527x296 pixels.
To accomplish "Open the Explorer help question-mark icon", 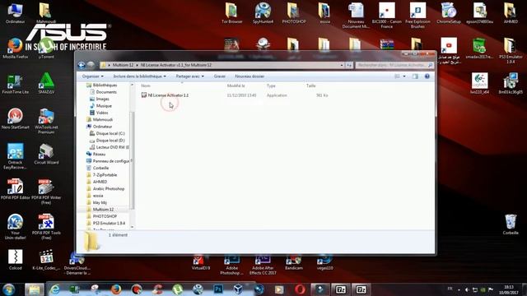I will pos(427,76).
